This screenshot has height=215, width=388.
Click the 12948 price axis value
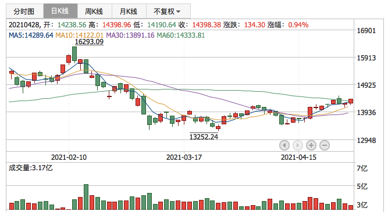coord(366,140)
